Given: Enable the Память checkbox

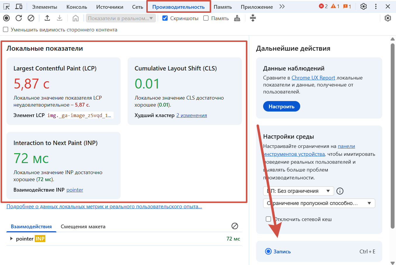Looking at the screenshot, I should pyautogui.click(x=206, y=18).
